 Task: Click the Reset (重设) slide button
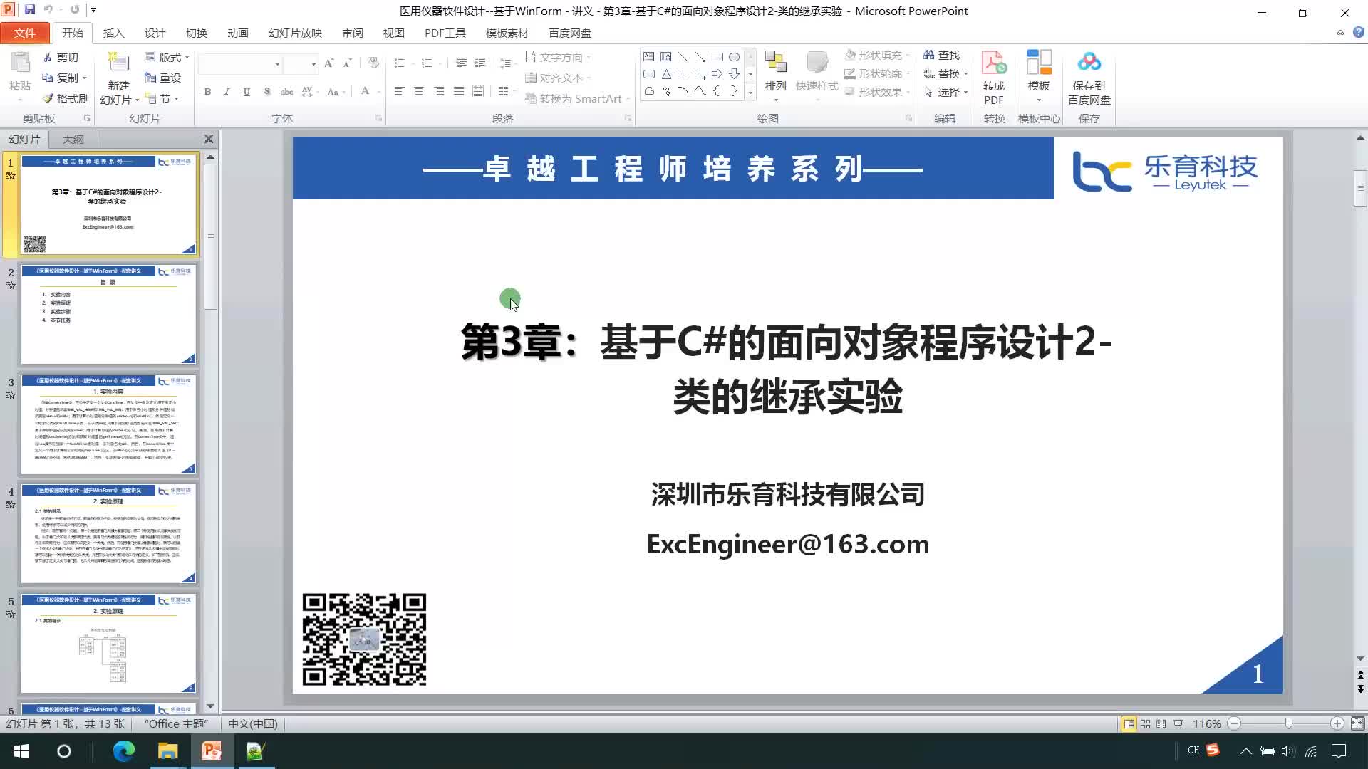pos(162,78)
